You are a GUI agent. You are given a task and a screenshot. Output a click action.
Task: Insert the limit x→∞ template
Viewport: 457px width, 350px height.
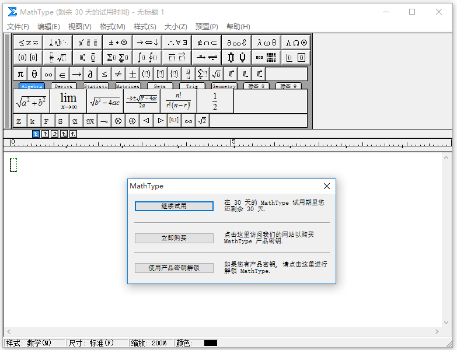[x=68, y=101]
